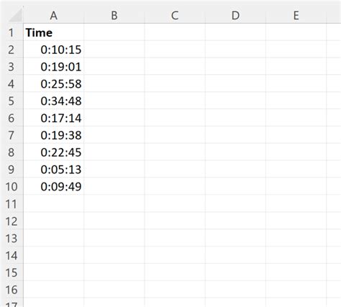Select column C header
This screenshot has height=307, width=341.
[175, 15]
